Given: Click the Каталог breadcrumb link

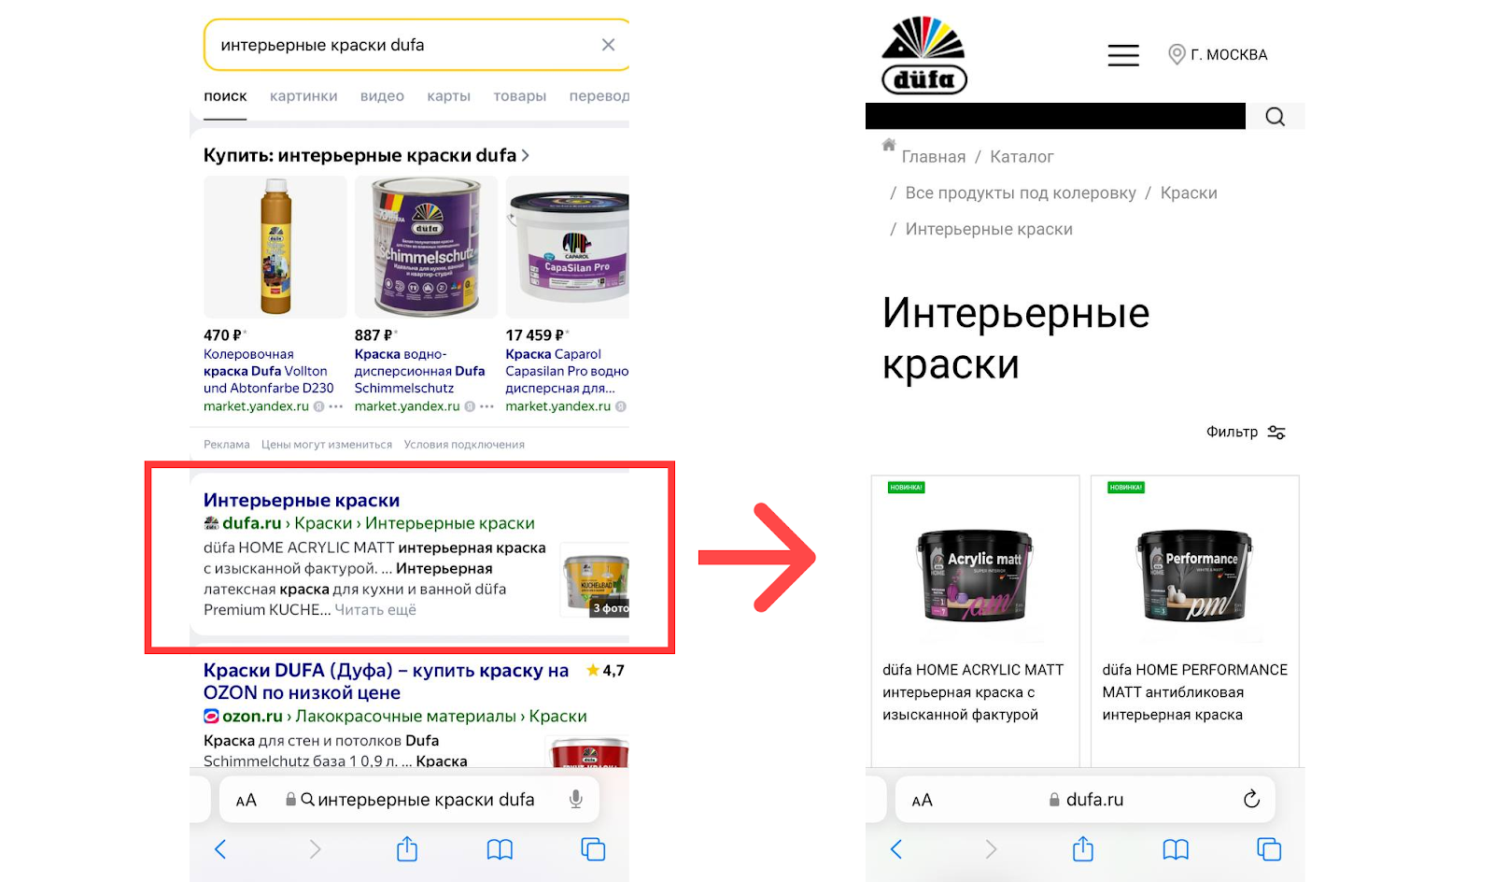Looking at the screenshot, I should 1022,157.
